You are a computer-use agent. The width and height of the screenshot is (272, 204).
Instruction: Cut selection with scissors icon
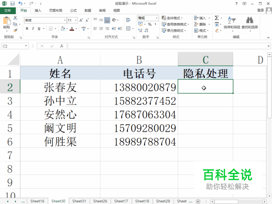15,18
